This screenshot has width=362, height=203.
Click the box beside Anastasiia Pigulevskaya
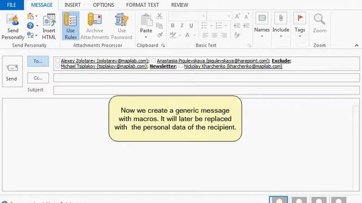(154, 60)
